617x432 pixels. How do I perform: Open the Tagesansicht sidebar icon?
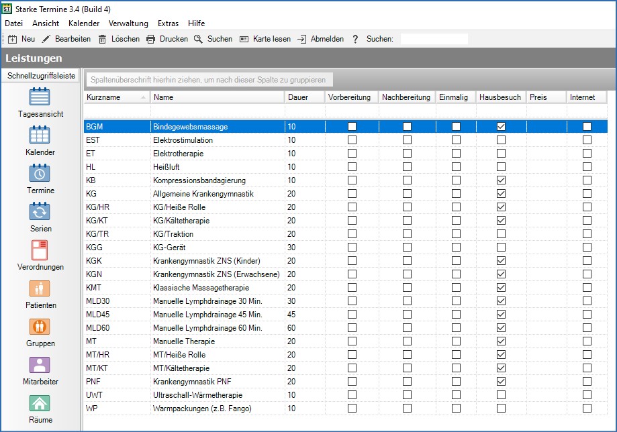(40, 97)
